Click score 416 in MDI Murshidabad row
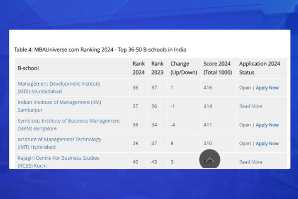The height and width of the screenshot is (199, 298). (208, 88)
